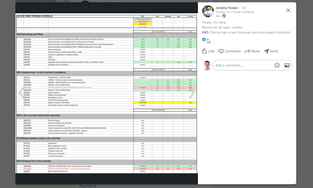Like Jeremy Foster's post
The image size is (313, 188).
pos(208,51)
